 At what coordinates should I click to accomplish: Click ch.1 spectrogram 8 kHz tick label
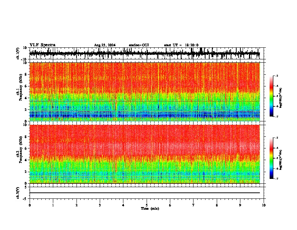(26, 74)
